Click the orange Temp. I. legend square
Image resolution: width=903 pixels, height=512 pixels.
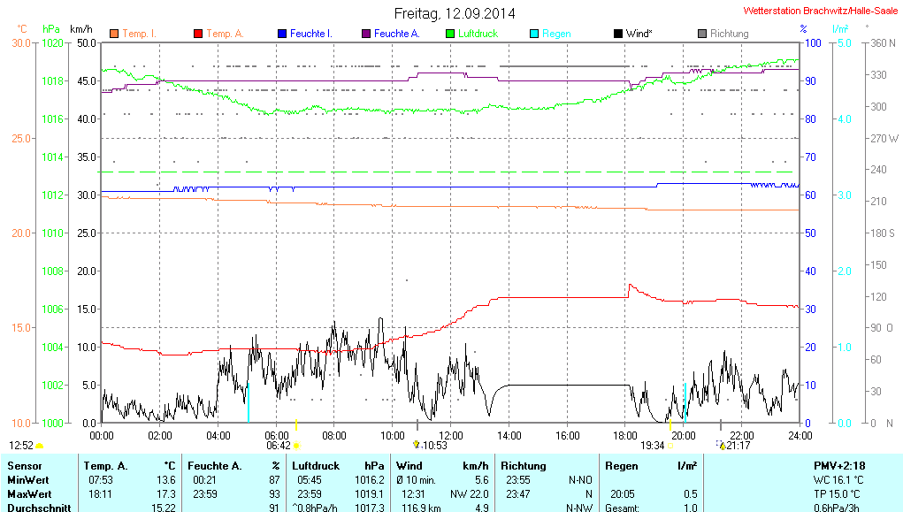click(114, 34)
